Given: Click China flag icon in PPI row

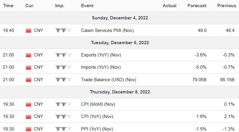Looking at the screenshot, I should (x=28, y=129).
